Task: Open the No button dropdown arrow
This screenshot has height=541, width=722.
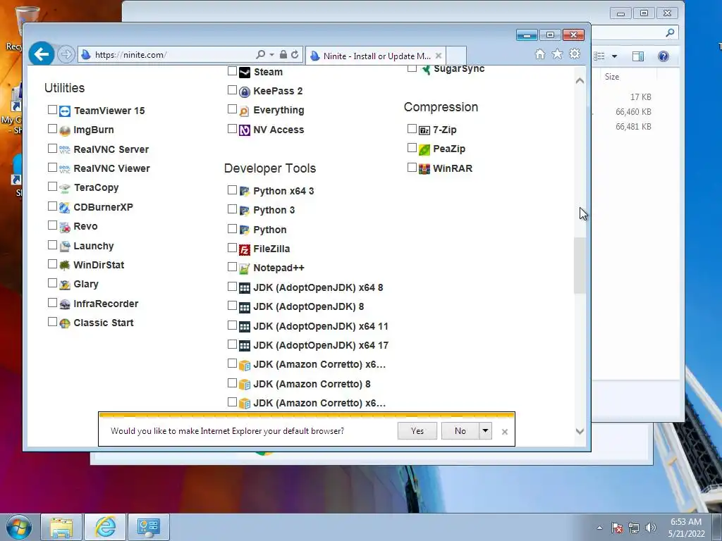Action: point(485,431)
